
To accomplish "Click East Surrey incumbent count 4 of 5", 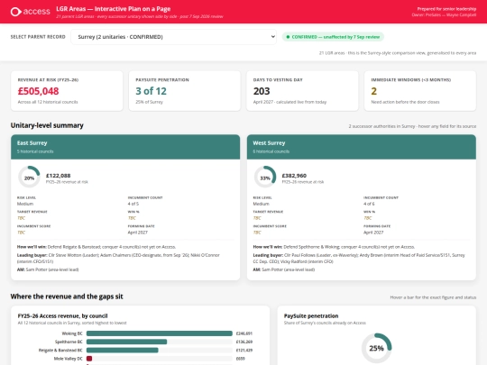I will coord(133,204).
